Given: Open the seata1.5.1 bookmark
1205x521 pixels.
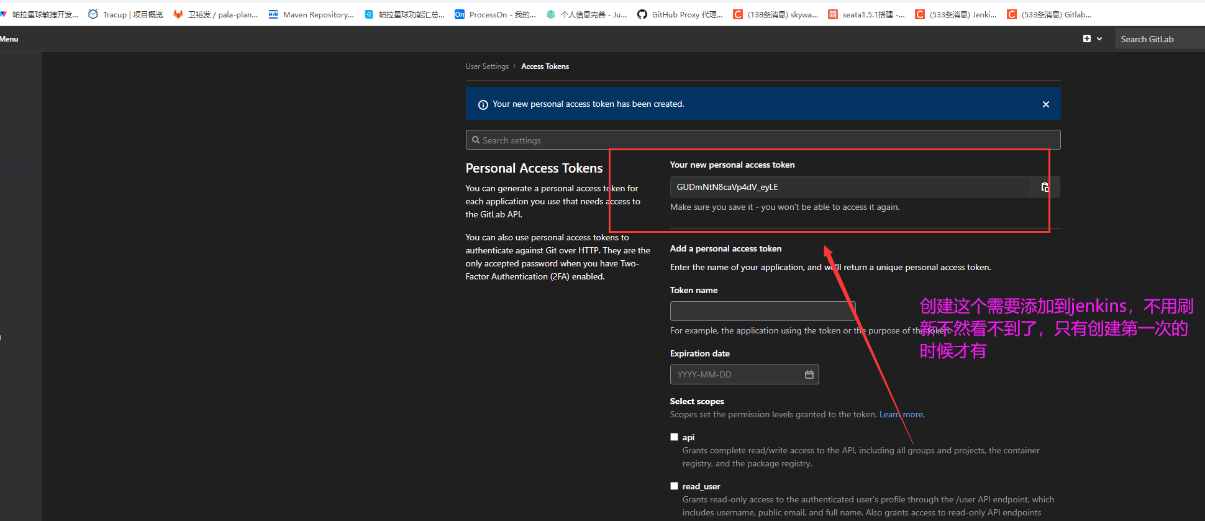Looking at the screenshot, I should pyautogui.click(x=866, y=14).
